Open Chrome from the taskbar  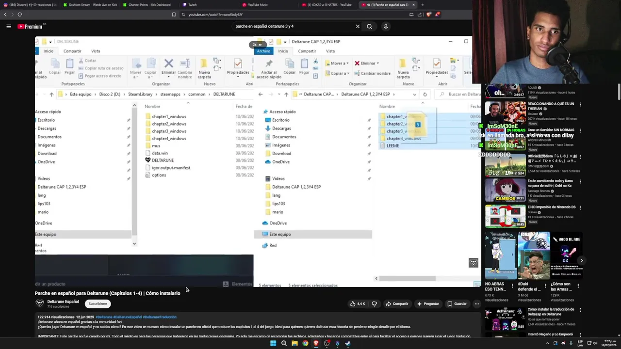click(x=305, y=343)
